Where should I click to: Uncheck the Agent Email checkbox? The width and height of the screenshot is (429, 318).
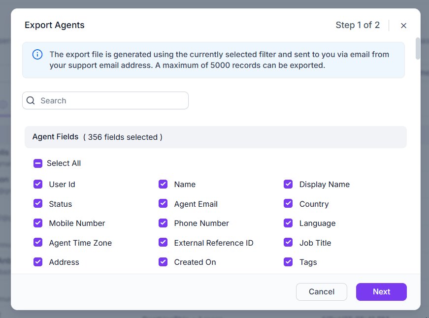click(163, 204)
